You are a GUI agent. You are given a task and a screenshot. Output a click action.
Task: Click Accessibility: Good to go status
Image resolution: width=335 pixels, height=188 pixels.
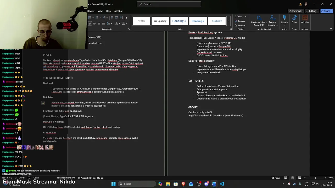pos(91,178)
